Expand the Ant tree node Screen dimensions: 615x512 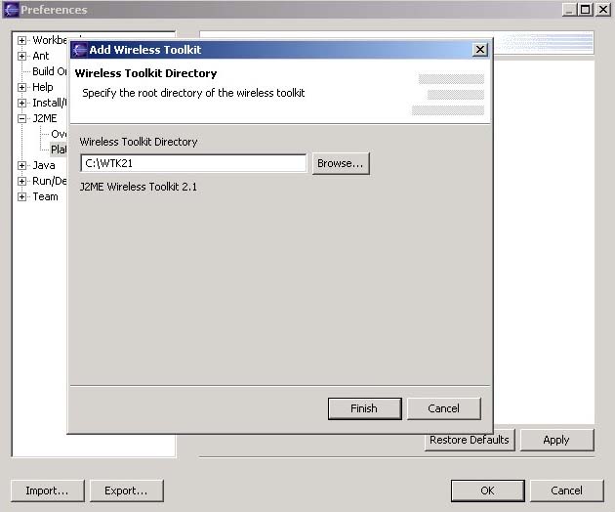click(21, 56)
